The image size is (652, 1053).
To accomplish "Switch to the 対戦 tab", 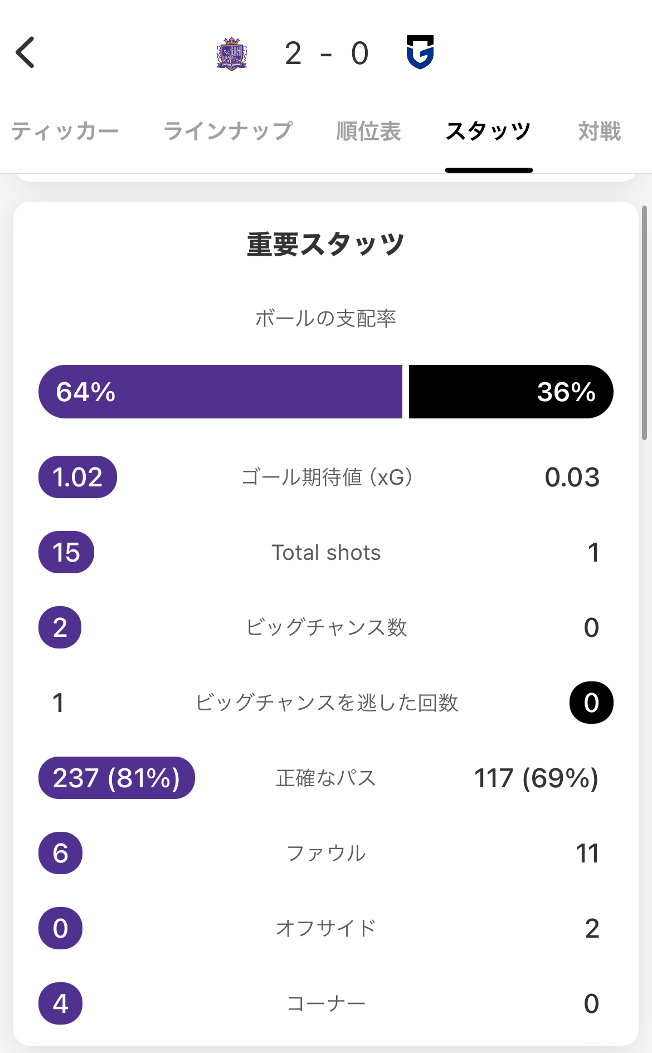I will (599, 131).
